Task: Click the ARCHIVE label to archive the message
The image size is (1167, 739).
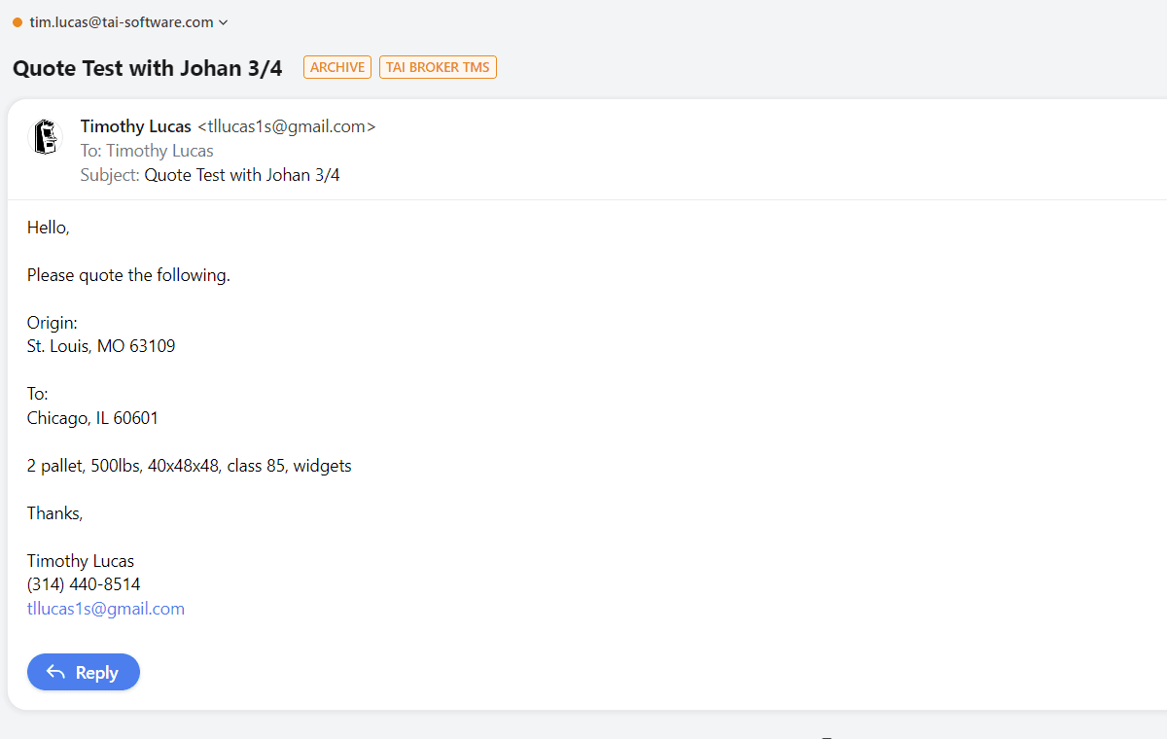Action: point(336,67)
